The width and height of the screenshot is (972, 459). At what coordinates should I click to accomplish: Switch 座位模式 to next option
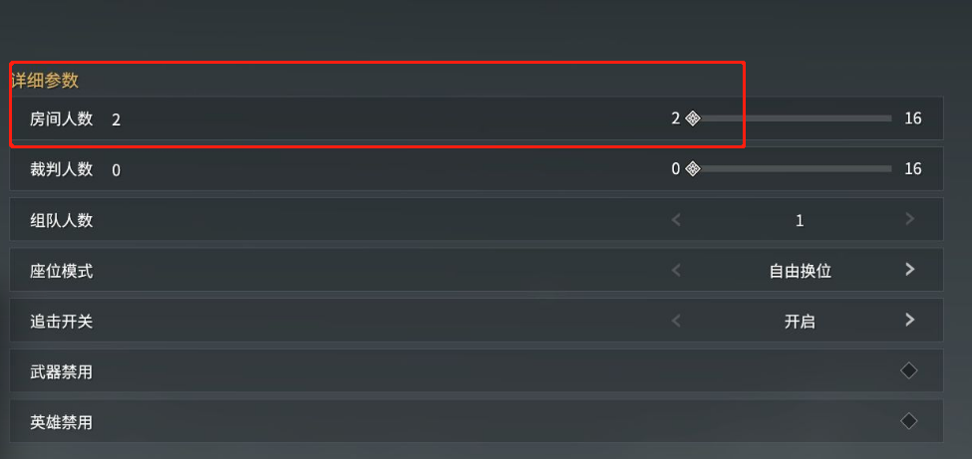click(909, 270)
